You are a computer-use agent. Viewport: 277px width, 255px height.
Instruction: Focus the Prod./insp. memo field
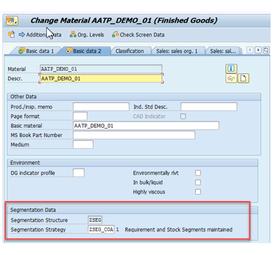coord(101,107)
